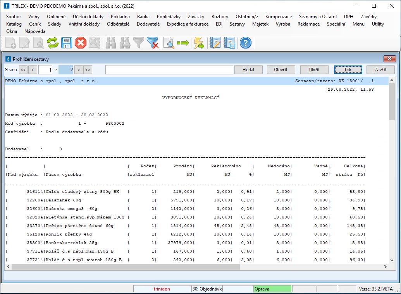Click the red cancel X icon

coord(81,43)
